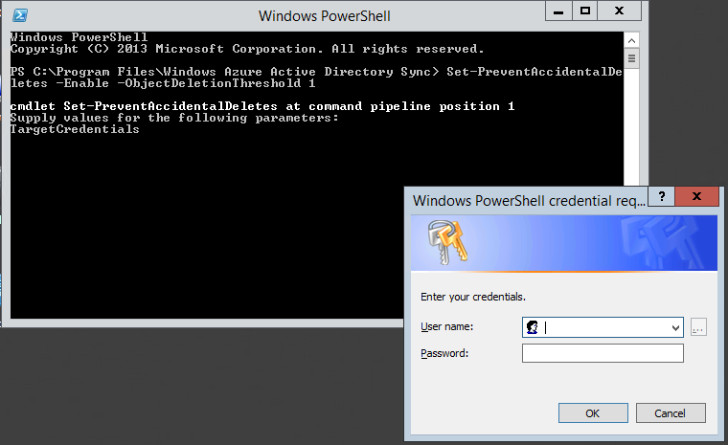Click the PowerShell icon in title bar
Viewport: 728px width, 445px height.
pyautogui.click(x=19, y=15)
